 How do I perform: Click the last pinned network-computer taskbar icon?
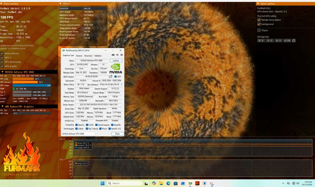tap(212, 184)
